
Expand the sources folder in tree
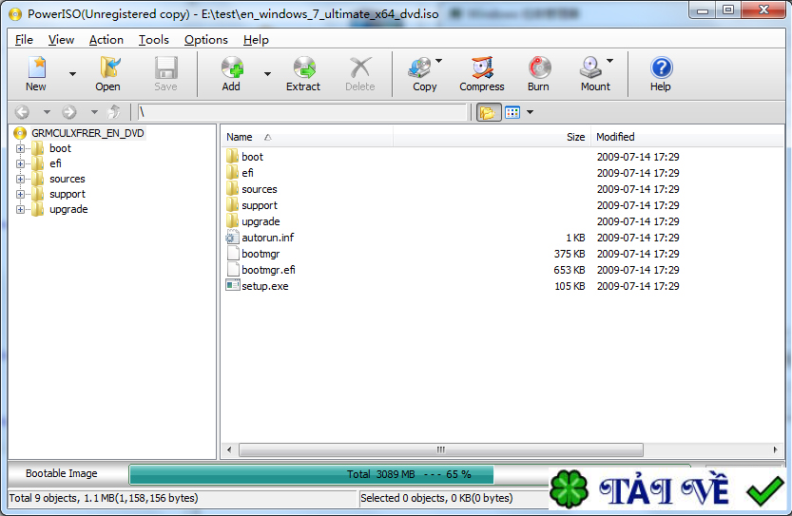click(20, 179)
